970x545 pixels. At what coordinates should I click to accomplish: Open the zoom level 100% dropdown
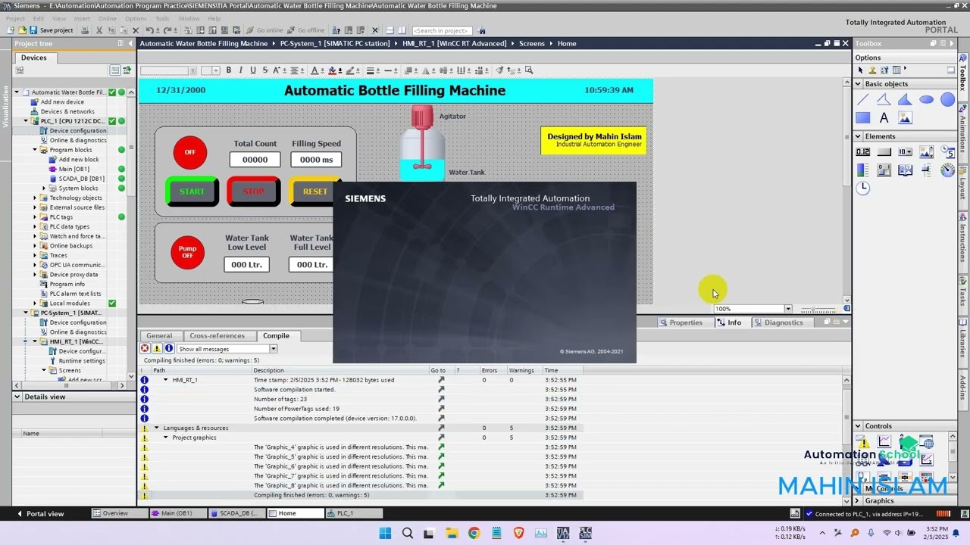pos(788,309)
